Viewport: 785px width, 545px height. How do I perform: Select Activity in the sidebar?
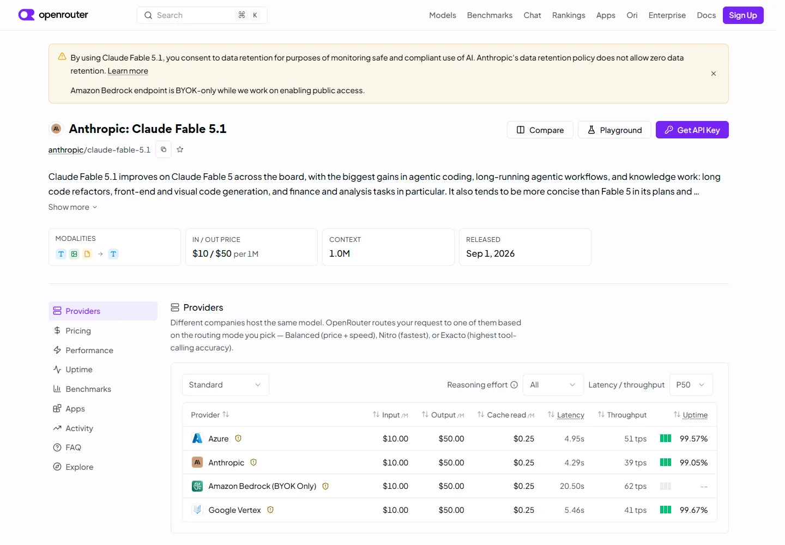[x=102, y=428]
